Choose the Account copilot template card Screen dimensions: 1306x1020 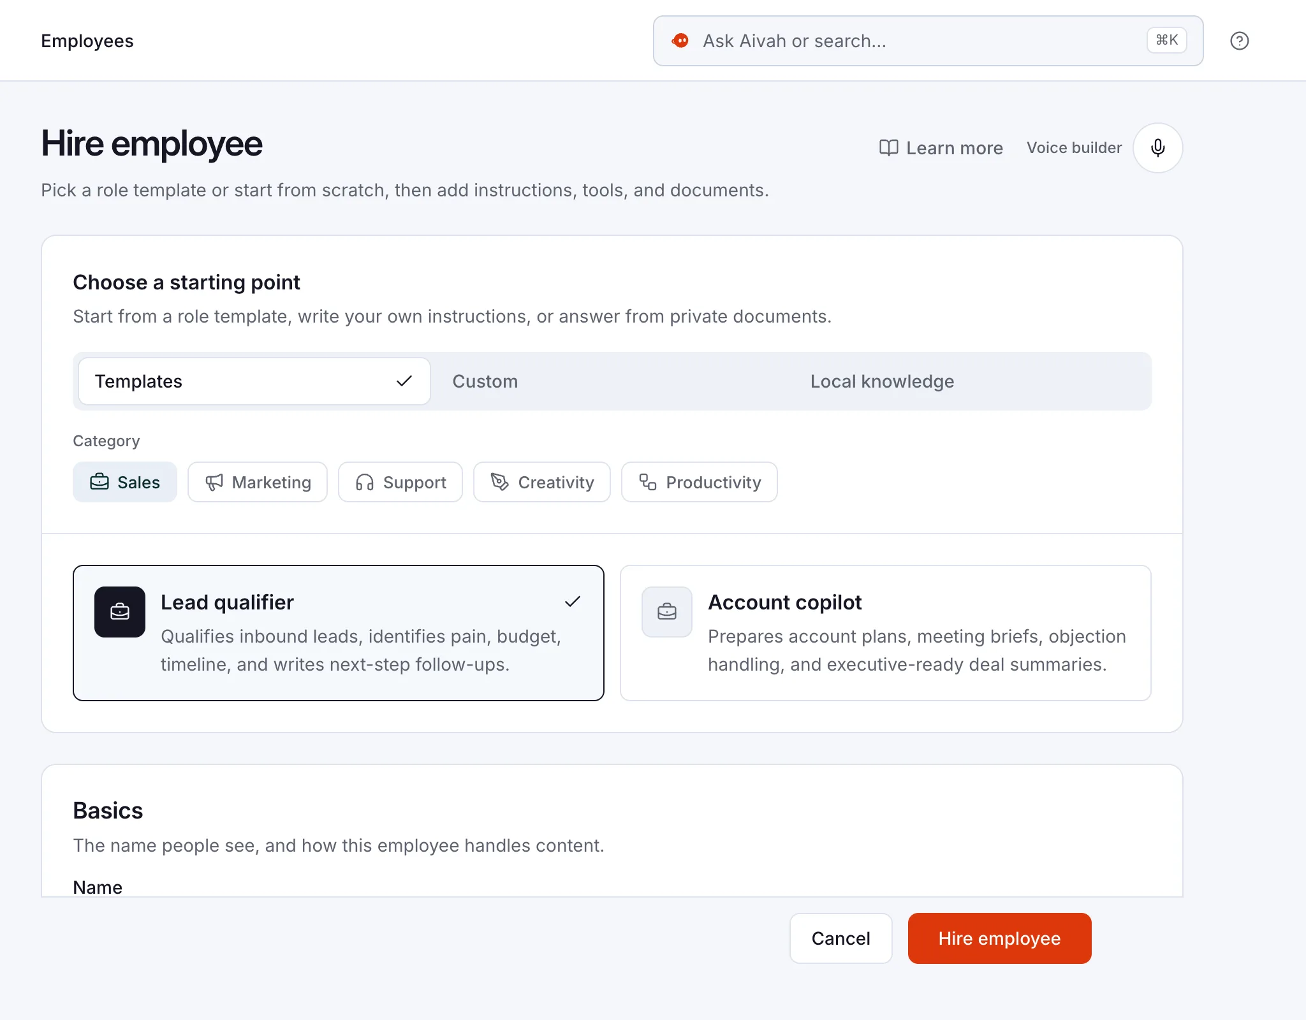pyautogui.click(x=886, y=633)
